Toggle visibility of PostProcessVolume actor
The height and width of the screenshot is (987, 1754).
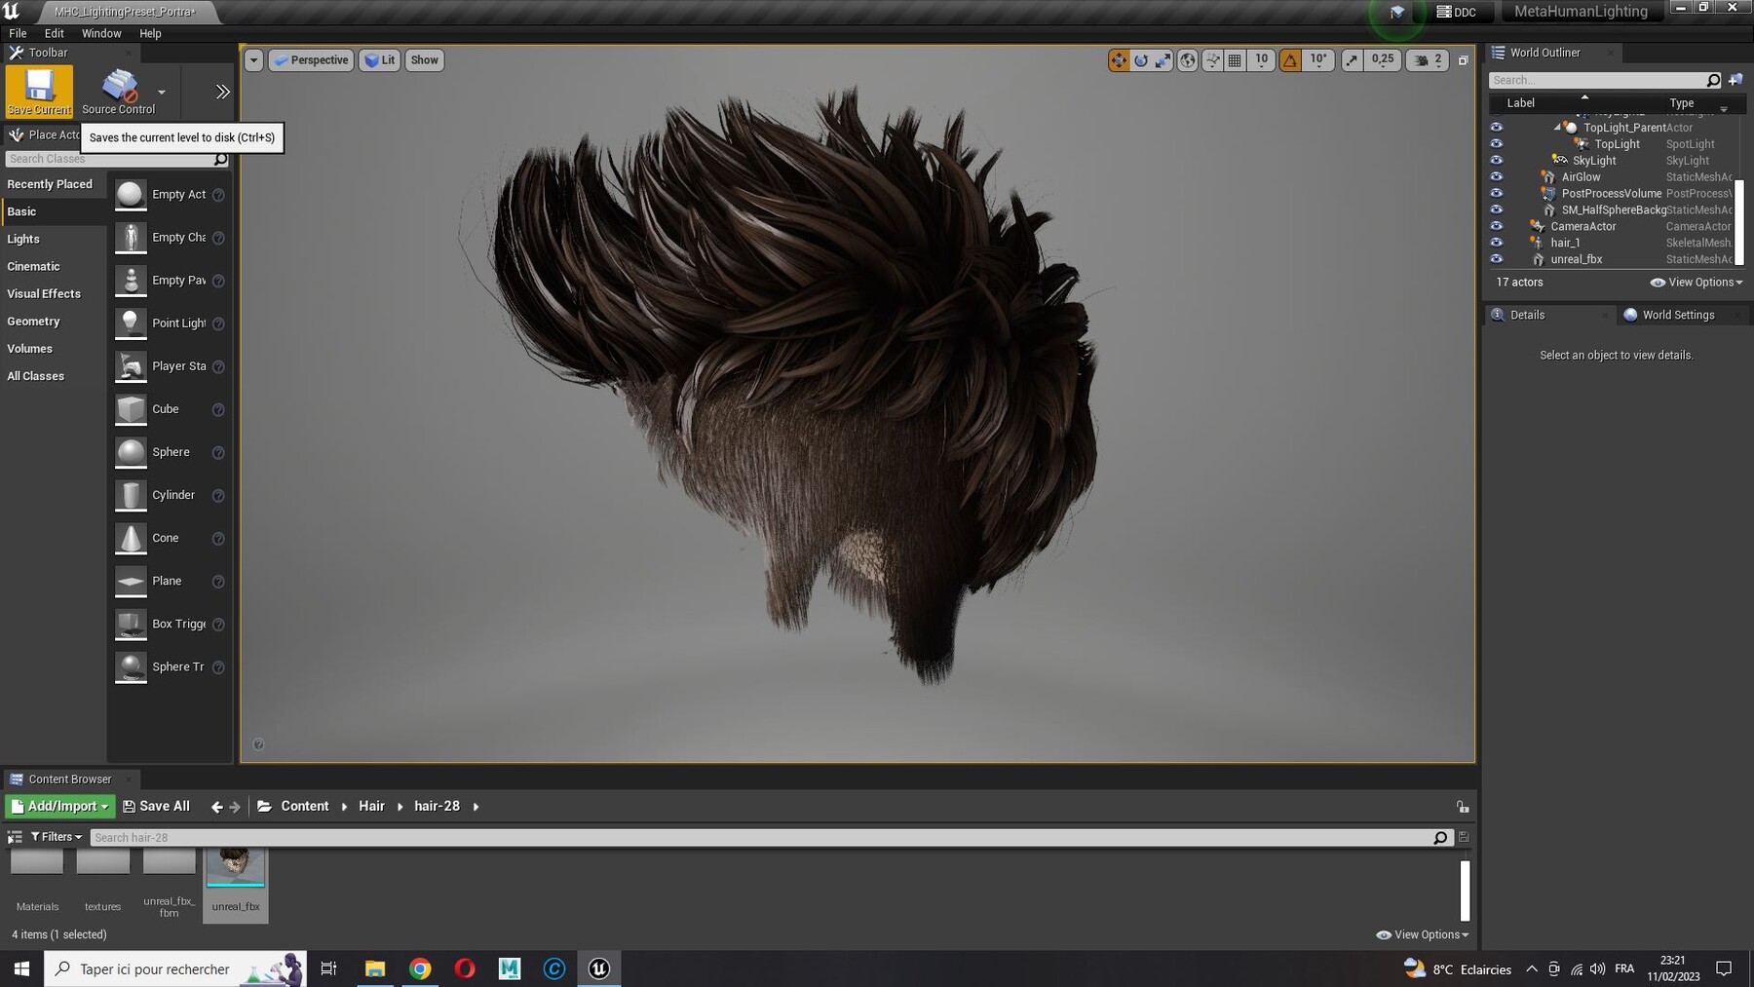coord(1497,194)
